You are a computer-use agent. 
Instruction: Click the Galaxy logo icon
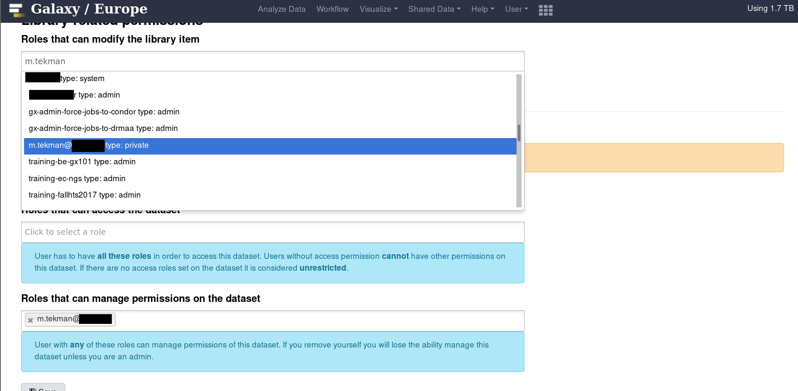point(16,9)
